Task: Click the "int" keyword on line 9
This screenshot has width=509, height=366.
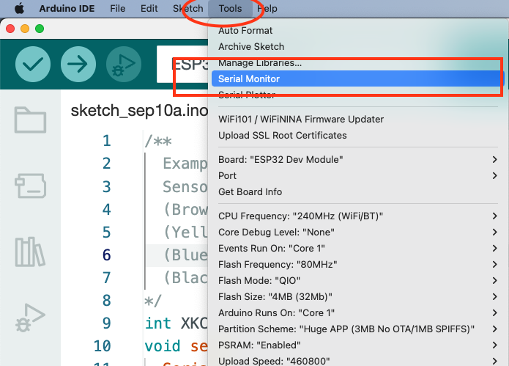Action: (157, 323)
